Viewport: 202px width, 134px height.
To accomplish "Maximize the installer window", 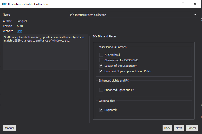I will 183,4.
